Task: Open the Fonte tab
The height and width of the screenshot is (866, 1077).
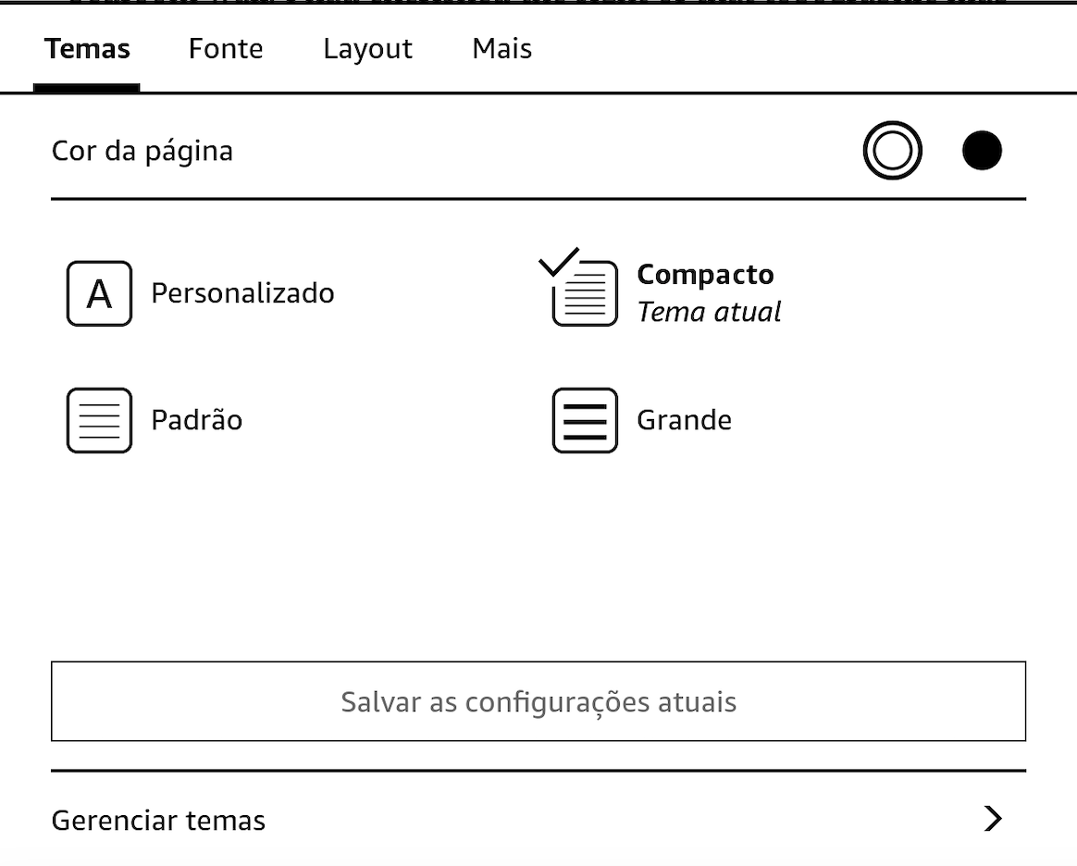Action: click(x=226, y=49)
